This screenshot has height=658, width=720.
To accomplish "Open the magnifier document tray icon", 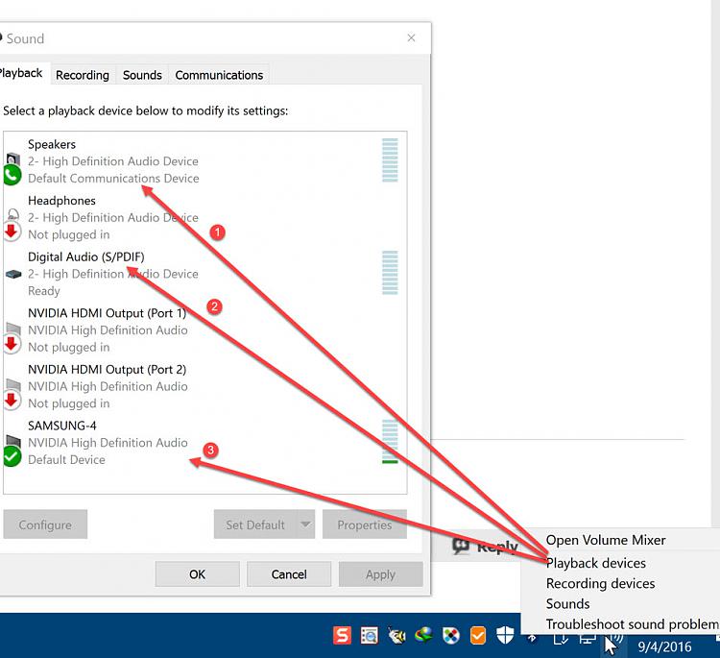I will click(369, 636).
